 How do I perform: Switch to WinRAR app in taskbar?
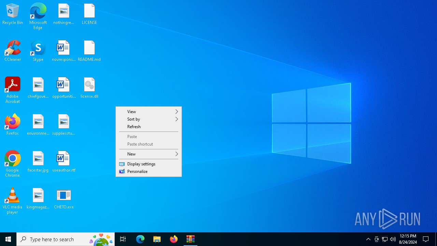(191, 239)
